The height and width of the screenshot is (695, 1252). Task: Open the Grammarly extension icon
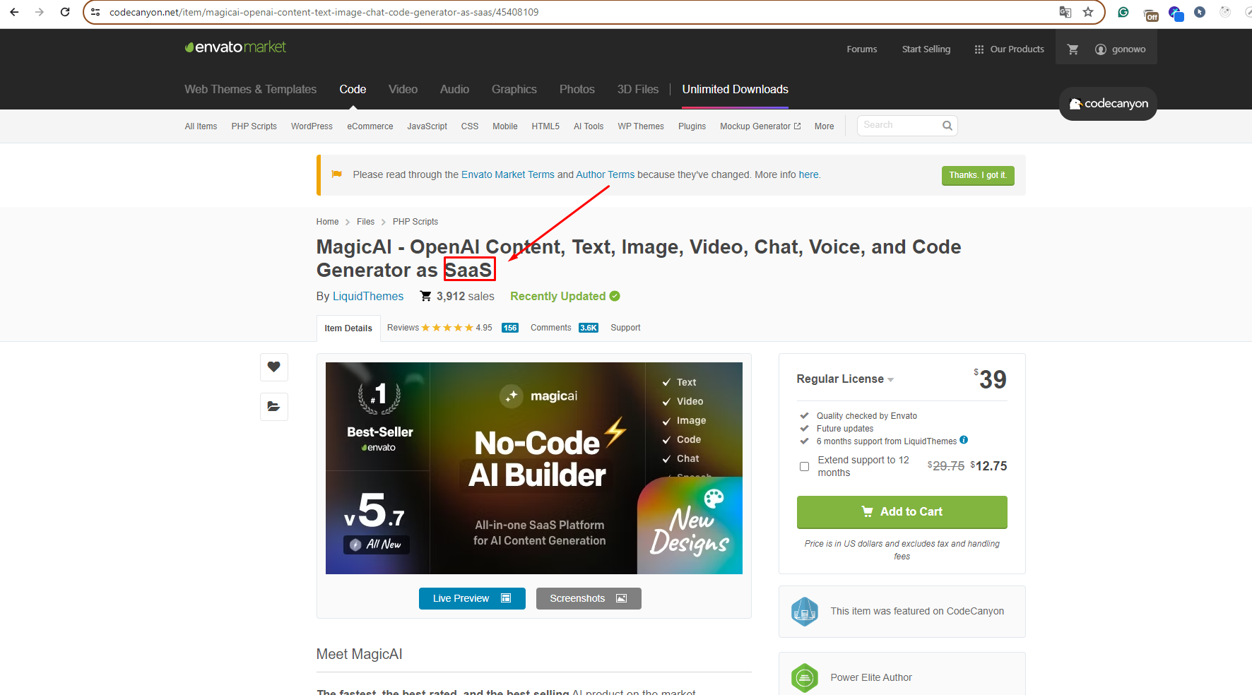coord(1123,12)
